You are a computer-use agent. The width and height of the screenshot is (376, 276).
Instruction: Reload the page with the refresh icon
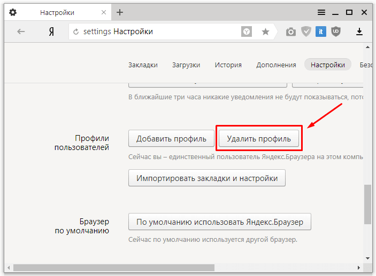click(x=76, y=31)
